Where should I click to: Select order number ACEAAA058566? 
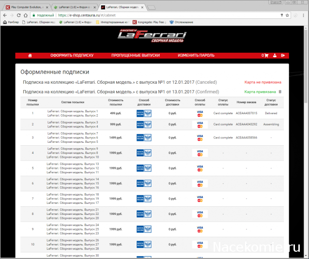click(247, 137)
